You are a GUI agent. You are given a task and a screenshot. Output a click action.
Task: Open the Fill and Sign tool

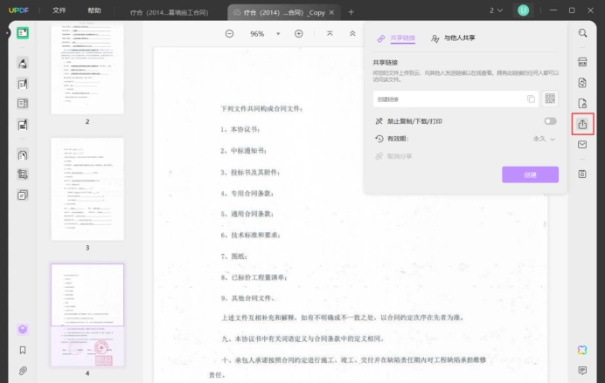23,125
